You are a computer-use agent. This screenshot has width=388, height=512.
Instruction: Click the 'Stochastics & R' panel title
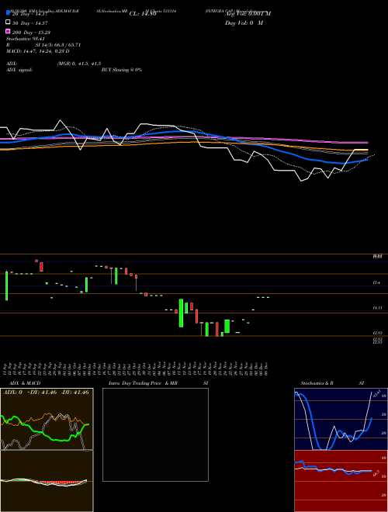click(x=317, y=383)
